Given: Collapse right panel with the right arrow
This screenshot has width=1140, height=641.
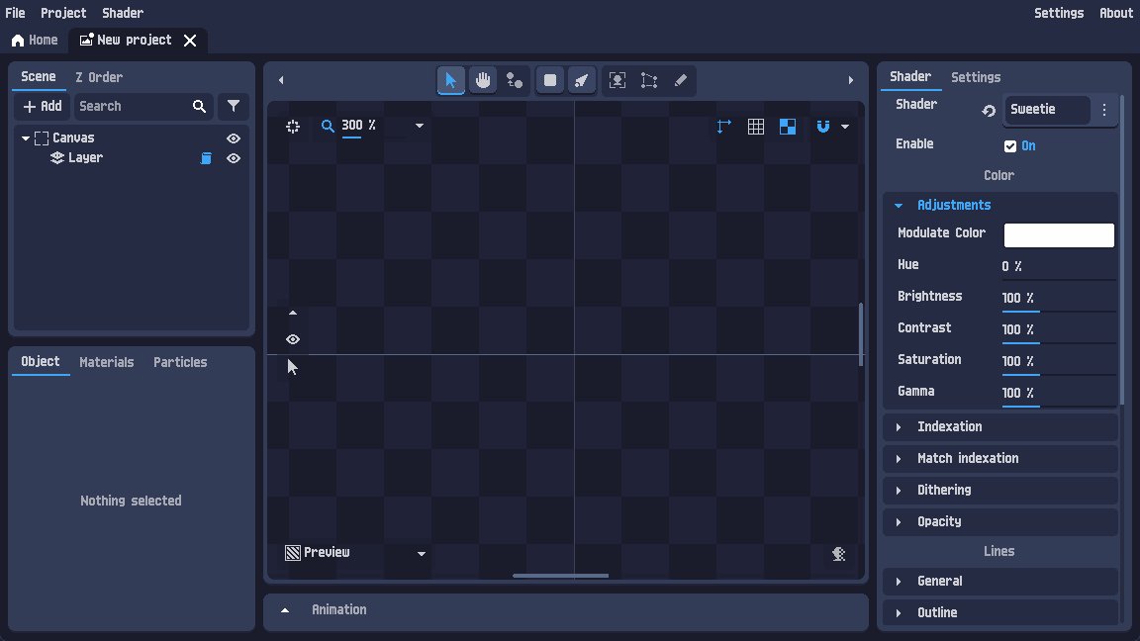Looking at the screenshot, I should coord(851,81).
